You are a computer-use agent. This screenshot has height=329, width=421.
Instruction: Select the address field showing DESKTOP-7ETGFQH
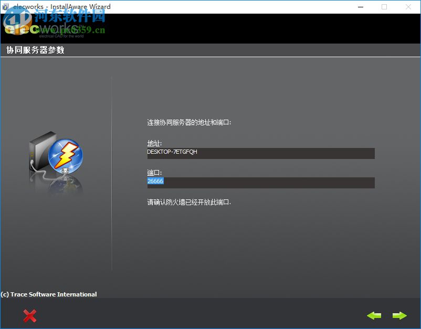[x=260, y=153]
